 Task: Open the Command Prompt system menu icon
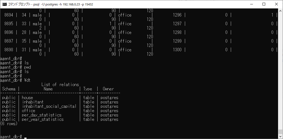coord(5,4)
